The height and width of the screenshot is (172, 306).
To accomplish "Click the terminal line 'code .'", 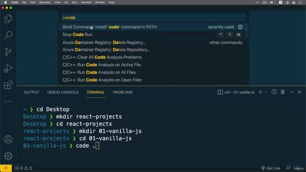I will 86,146.
